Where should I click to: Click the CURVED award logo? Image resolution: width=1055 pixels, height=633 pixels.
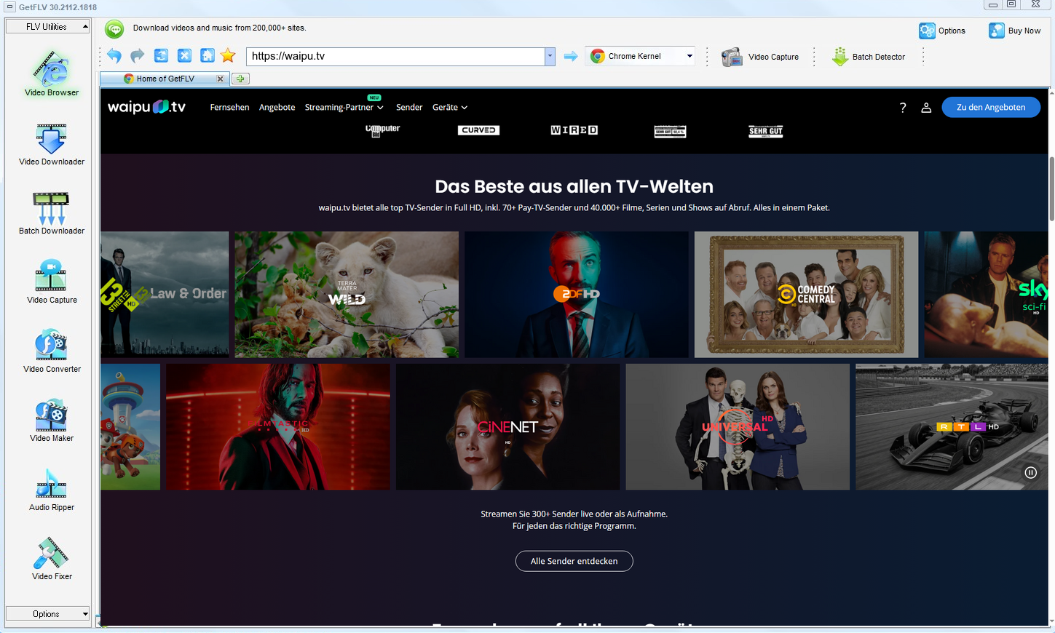[478, 130]
